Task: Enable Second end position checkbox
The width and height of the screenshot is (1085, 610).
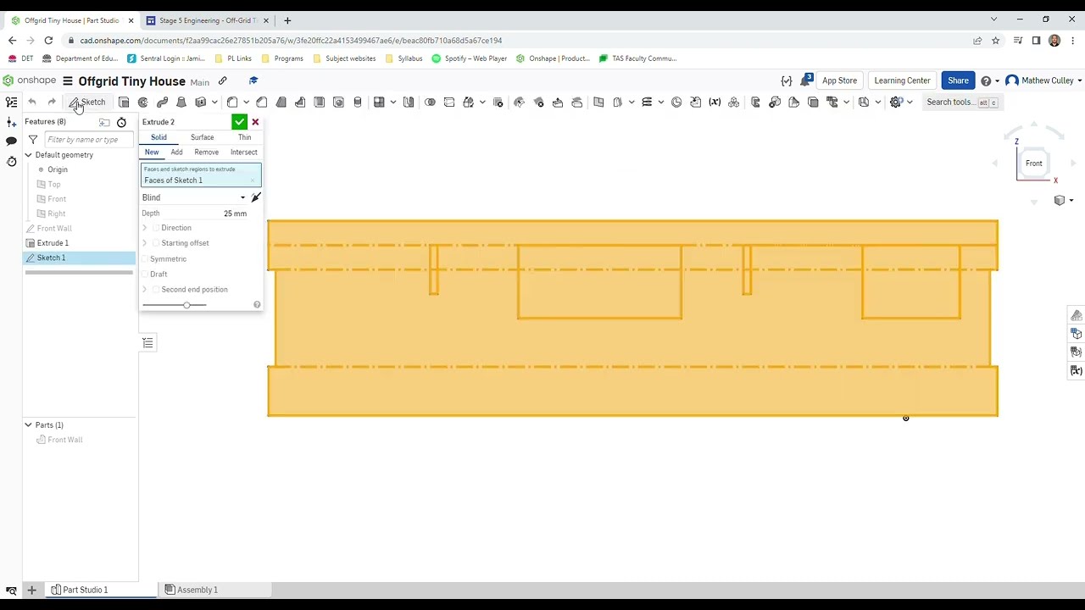Action: point(156,290)
